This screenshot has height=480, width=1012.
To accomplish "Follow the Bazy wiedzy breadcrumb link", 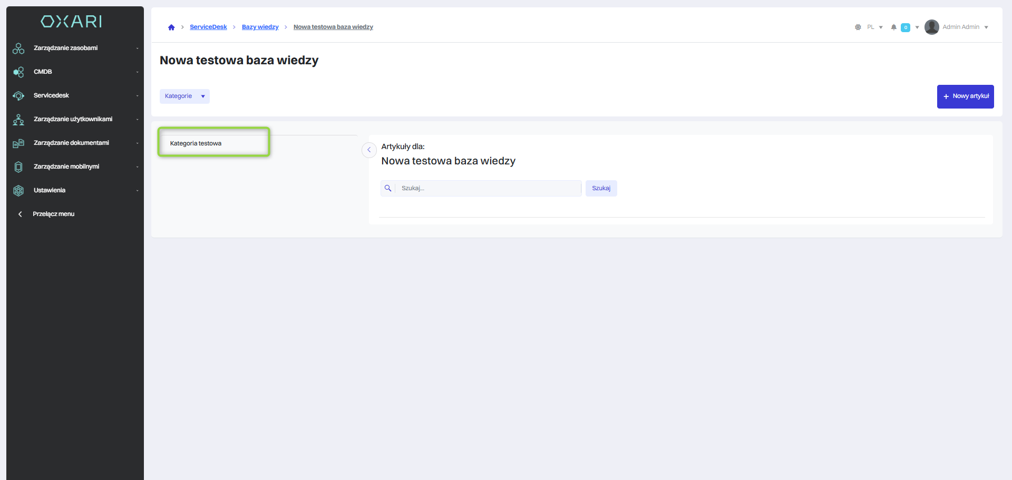I will point(260,27).
